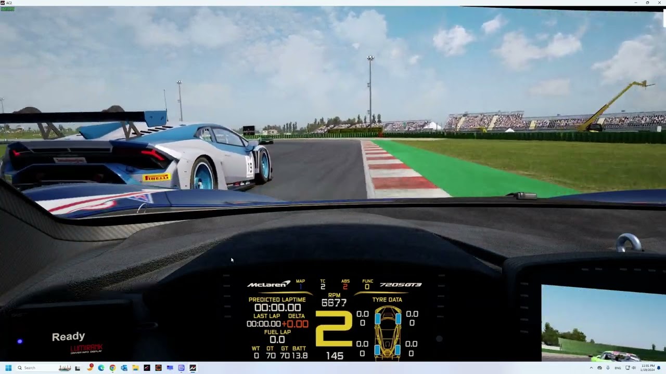666x374 pixels.
Task: Open the orange app with notification badge
Action: pyautogui.click(x=89, y=368)
